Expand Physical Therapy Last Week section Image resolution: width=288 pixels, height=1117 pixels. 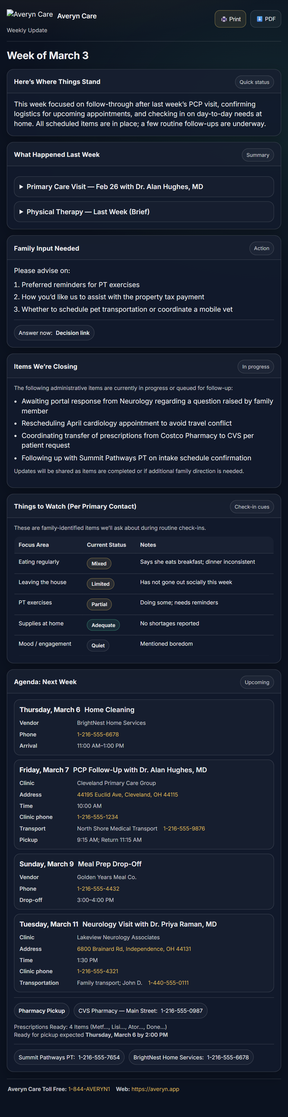click(88, 212)
